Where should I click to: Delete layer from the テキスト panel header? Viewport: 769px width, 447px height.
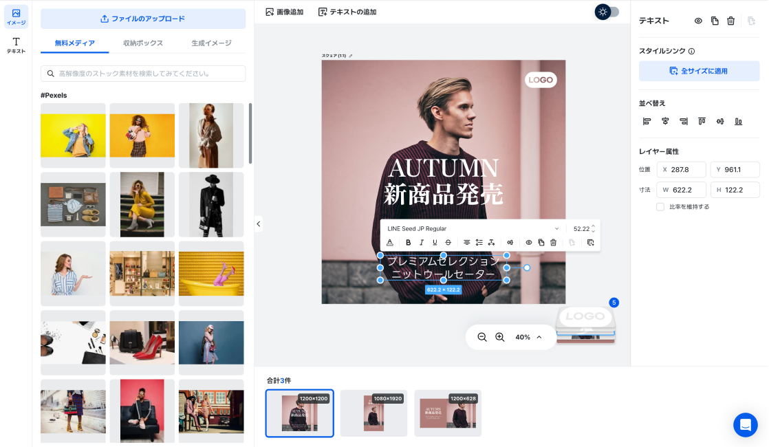coord(730,21)
